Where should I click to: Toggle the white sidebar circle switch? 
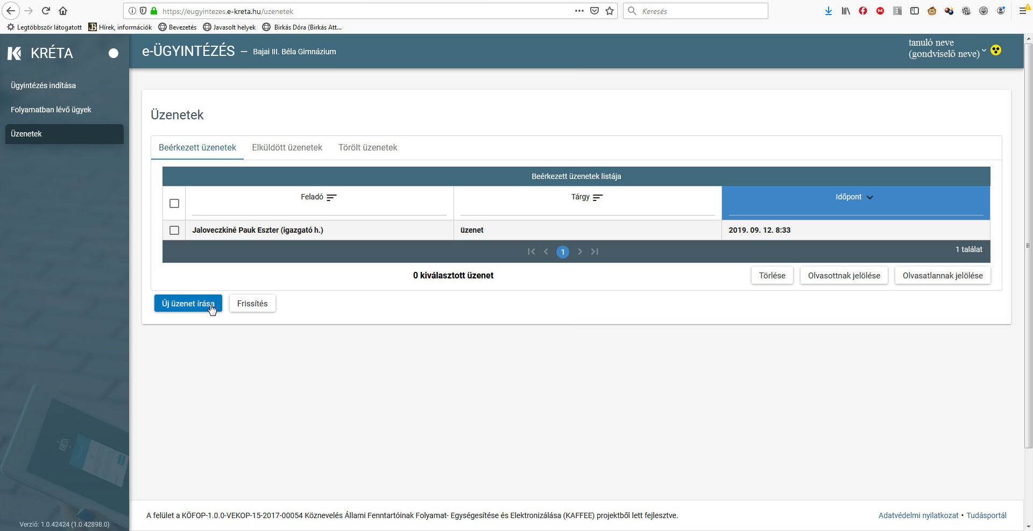(x=113, y=53)
